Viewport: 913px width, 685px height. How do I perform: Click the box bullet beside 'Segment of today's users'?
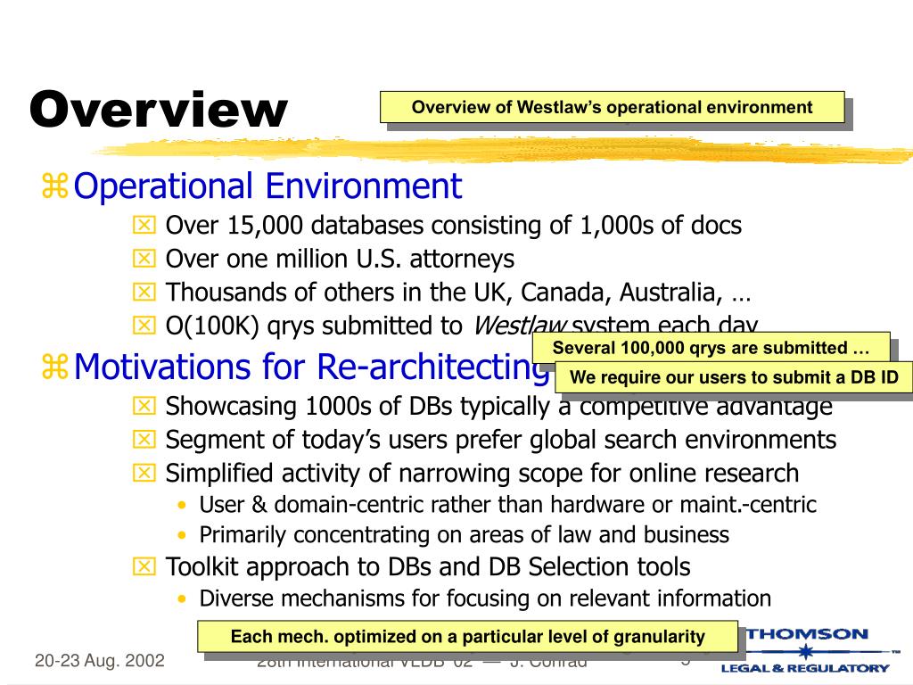(x=144, y=440)
